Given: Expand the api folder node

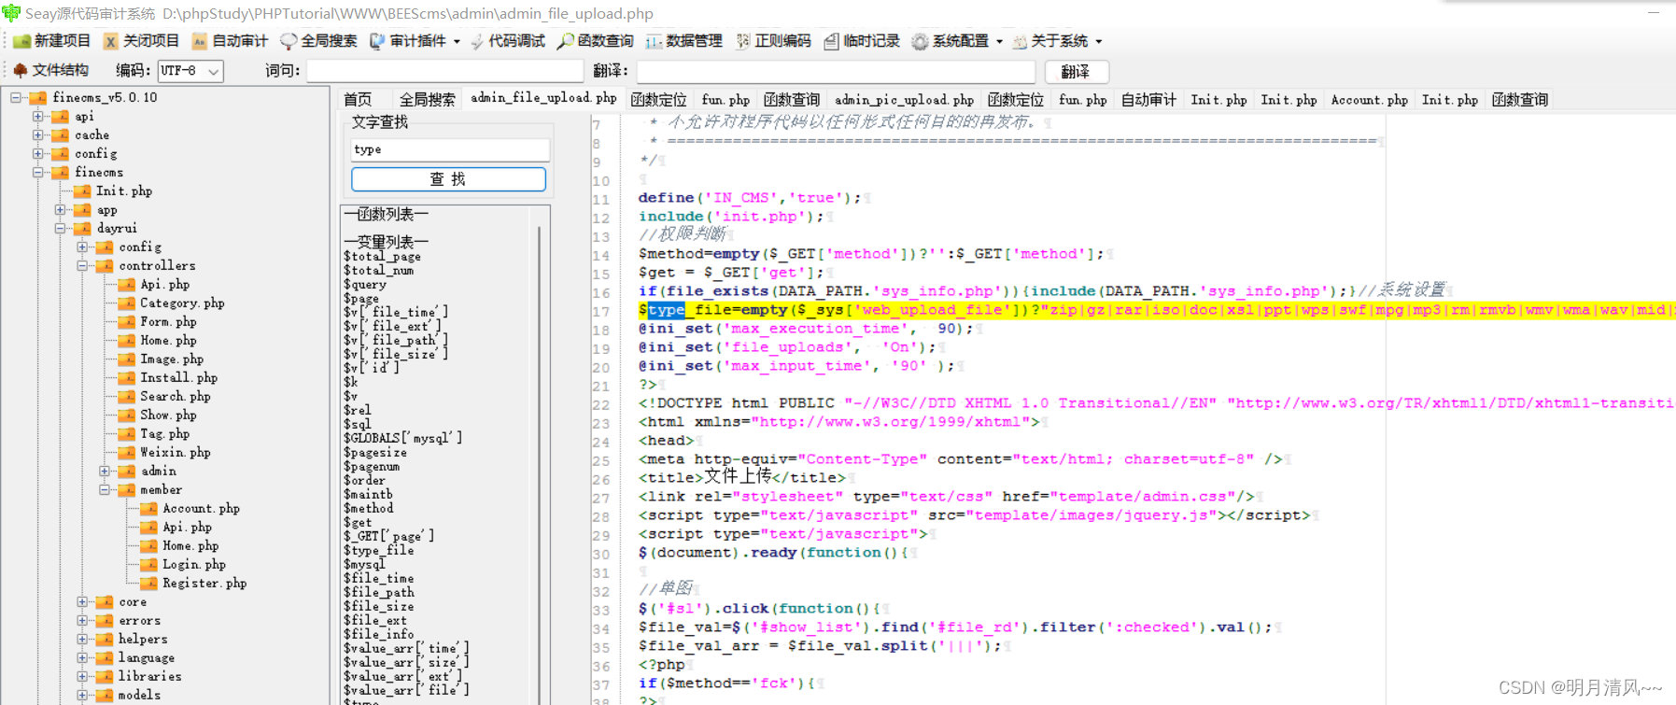Looking at the screenshot, I should 38,116.
